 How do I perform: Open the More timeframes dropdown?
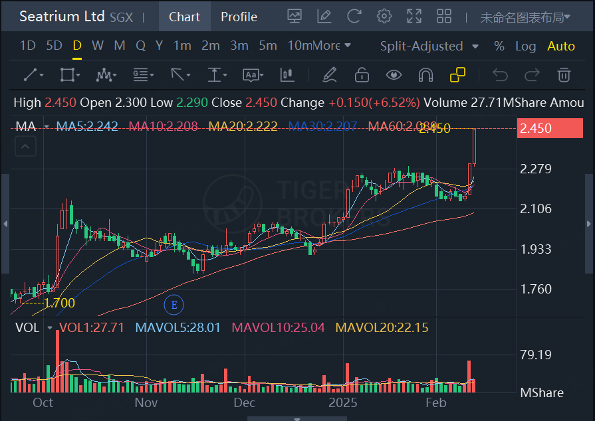[x=332, y=45]
